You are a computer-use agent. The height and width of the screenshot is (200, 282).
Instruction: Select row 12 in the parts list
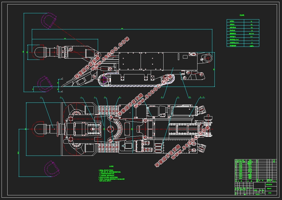click(255, 160)
